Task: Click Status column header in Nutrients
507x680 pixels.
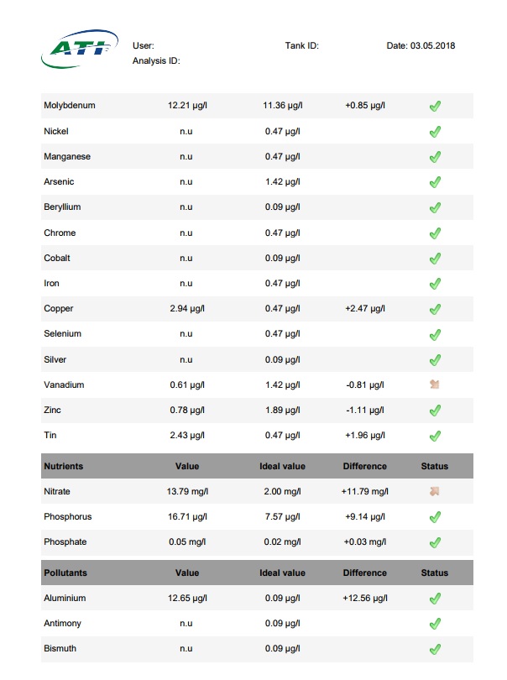Action: point(435,466)
